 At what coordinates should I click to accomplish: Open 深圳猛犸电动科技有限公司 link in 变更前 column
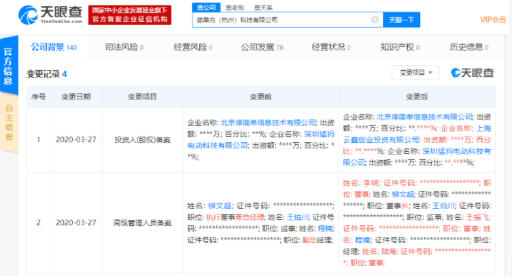pyautogui.click(x=260, y=140)
